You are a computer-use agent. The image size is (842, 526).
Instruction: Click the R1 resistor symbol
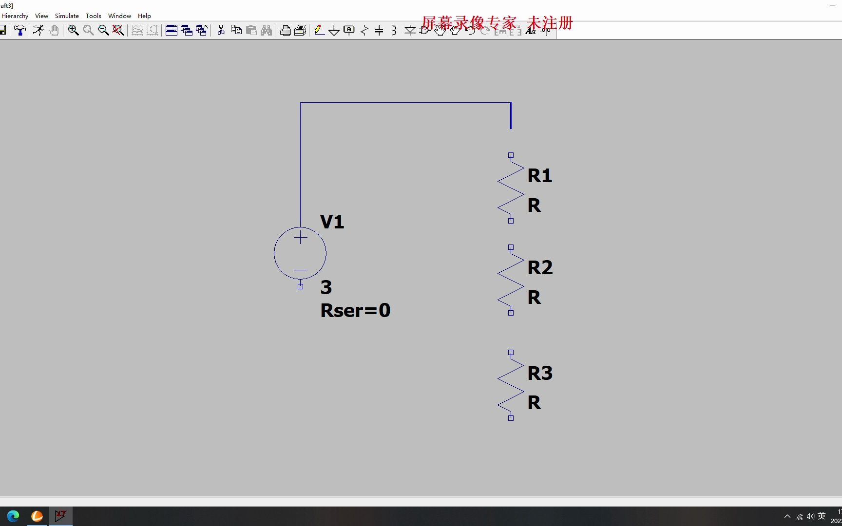coord(511,188)
